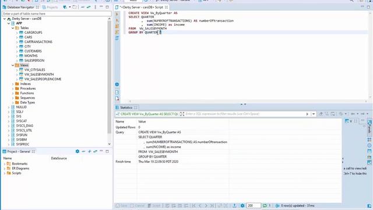The height and width of the screenshot is (210, 373).
Task: Navigate forward with right arrow in results toolbar
Action: (363, 114)
